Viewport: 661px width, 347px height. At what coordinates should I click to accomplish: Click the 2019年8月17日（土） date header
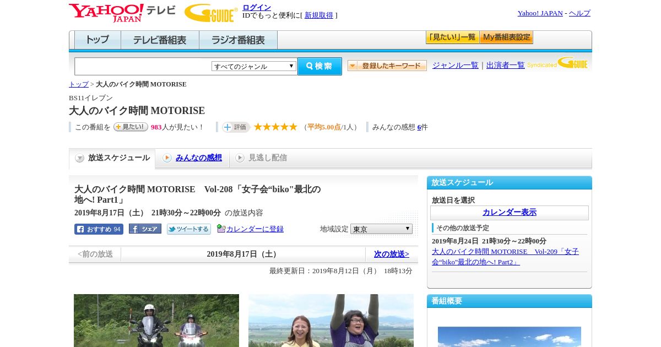[243, 254]
